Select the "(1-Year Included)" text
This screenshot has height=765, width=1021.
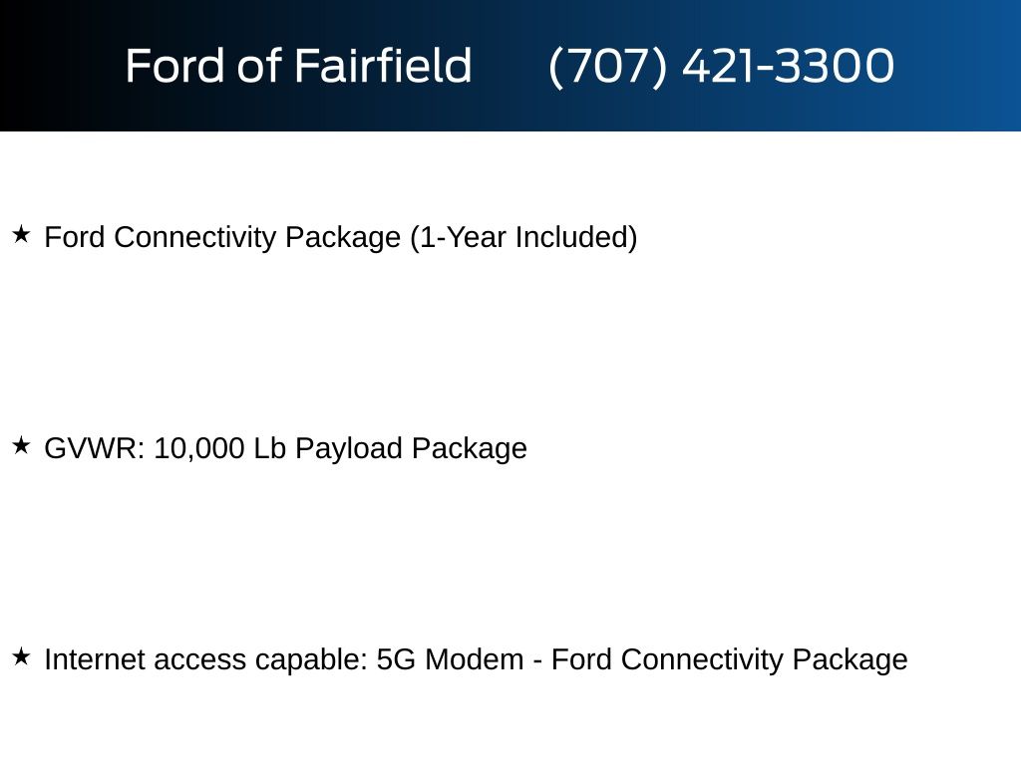(x=523, y=238)
